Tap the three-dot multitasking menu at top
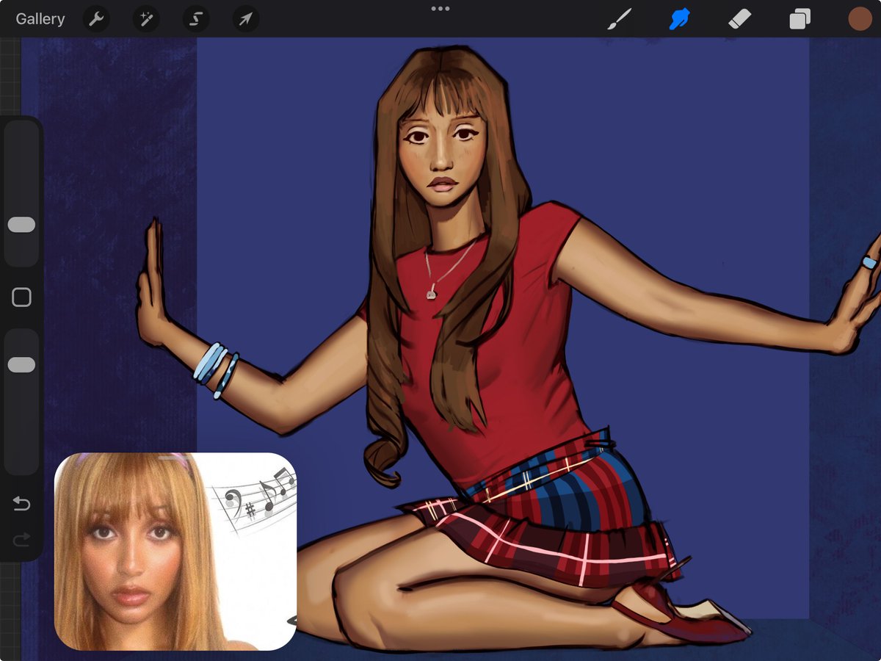 coord(440,9)
